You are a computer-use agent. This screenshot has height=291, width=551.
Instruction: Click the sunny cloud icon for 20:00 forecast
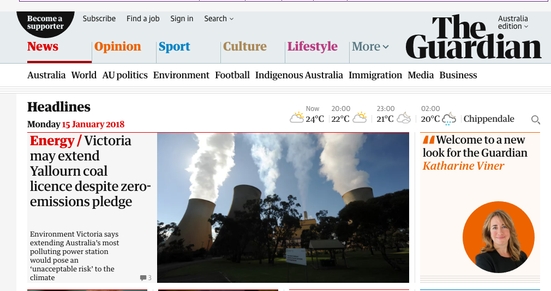pyautogui.click(x=359, y=117)
